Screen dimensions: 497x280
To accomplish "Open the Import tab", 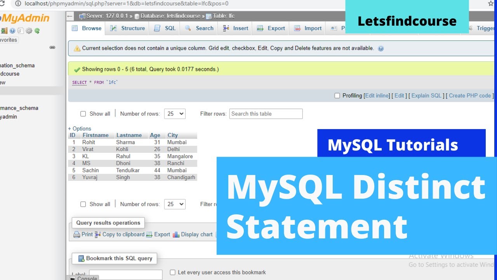I will pyautogui.click(x=308, y=28).
